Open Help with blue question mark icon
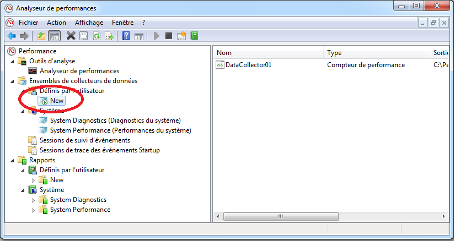This screenshot has width=455, height=241. [126, 36]
